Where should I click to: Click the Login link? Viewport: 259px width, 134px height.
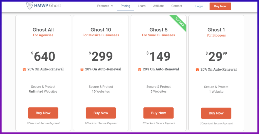point(199,6)
